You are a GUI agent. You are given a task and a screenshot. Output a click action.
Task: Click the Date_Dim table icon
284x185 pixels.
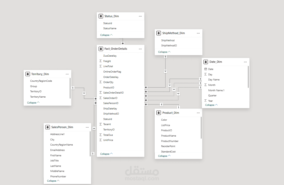(x=206, y=62)
